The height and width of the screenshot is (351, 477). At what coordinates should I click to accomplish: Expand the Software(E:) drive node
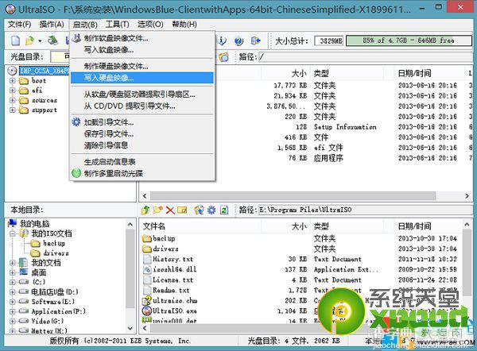coord(13,302)
